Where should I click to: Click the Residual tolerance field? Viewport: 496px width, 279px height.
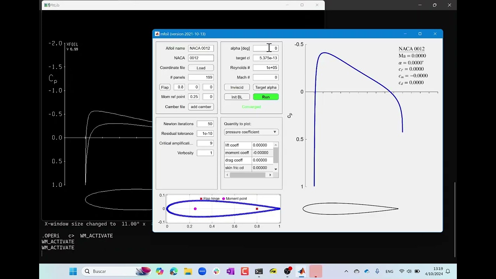[205, 133]
